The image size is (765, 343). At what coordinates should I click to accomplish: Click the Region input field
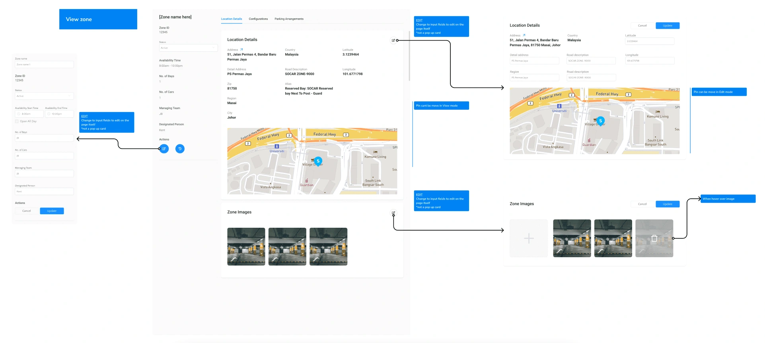(534, 78)
